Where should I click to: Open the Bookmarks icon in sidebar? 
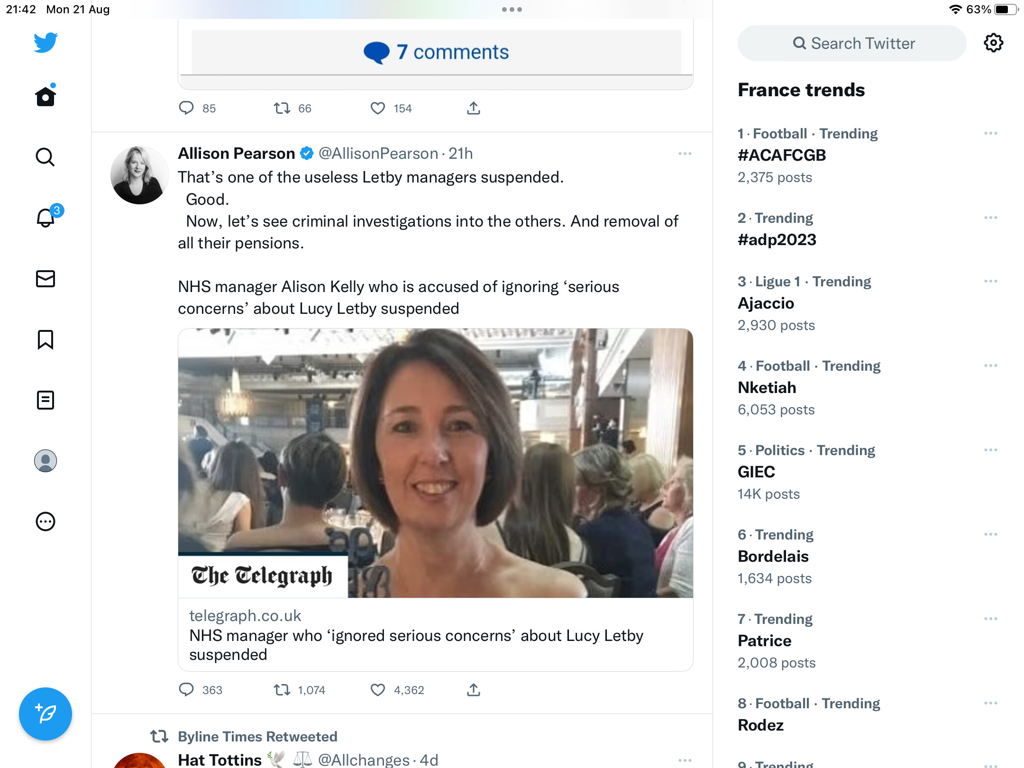click(46, 339)
